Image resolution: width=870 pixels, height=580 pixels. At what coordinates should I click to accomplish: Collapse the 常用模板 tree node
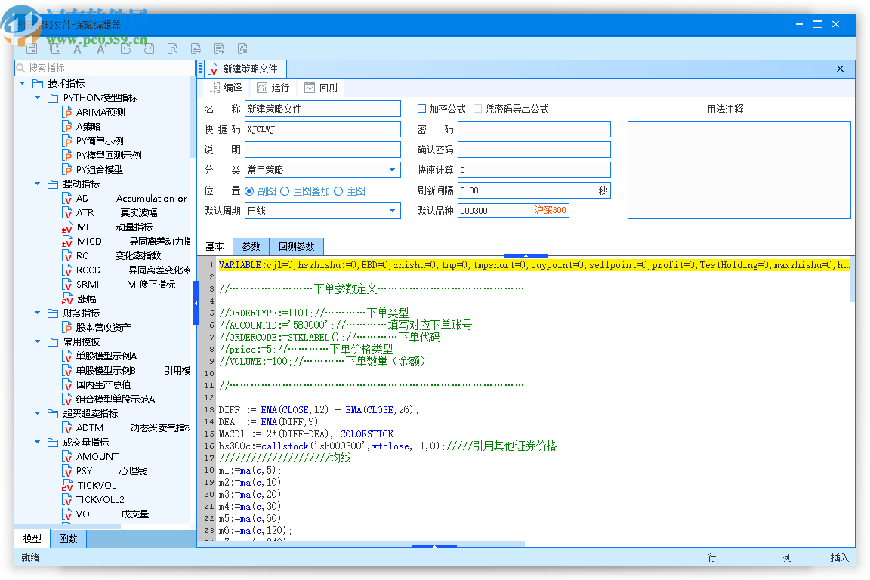click(38, 341)
